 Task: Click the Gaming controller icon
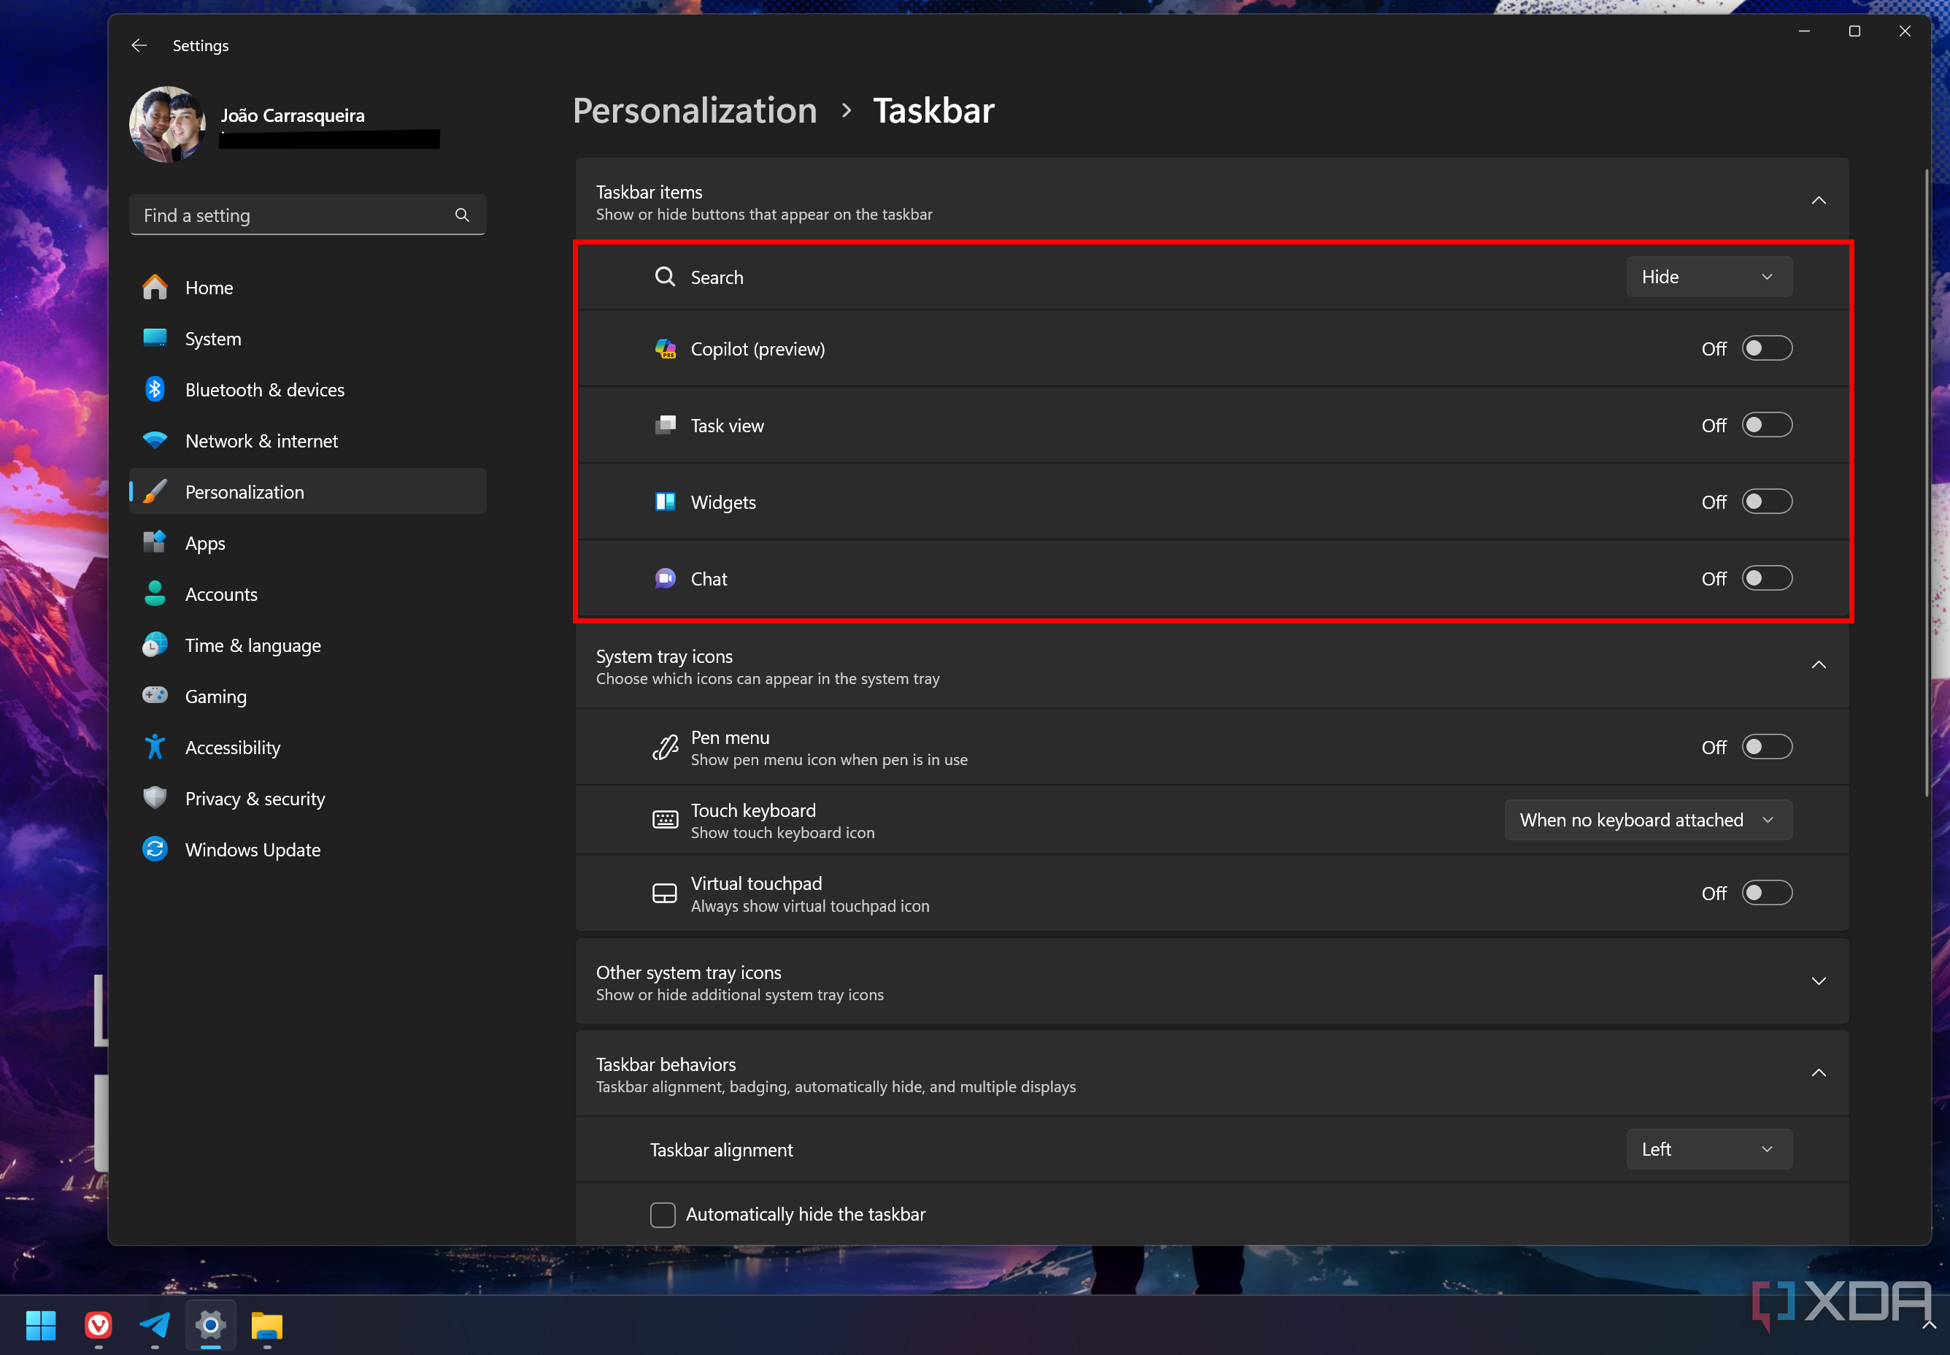click(155, 695)
